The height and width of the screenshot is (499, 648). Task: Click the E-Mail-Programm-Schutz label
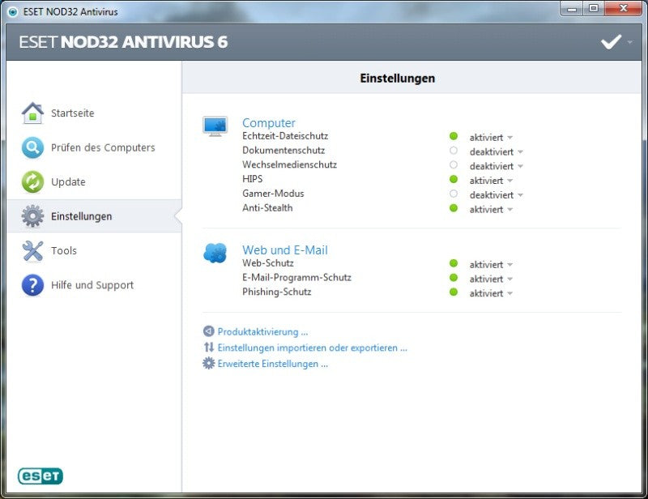(296, 277)
